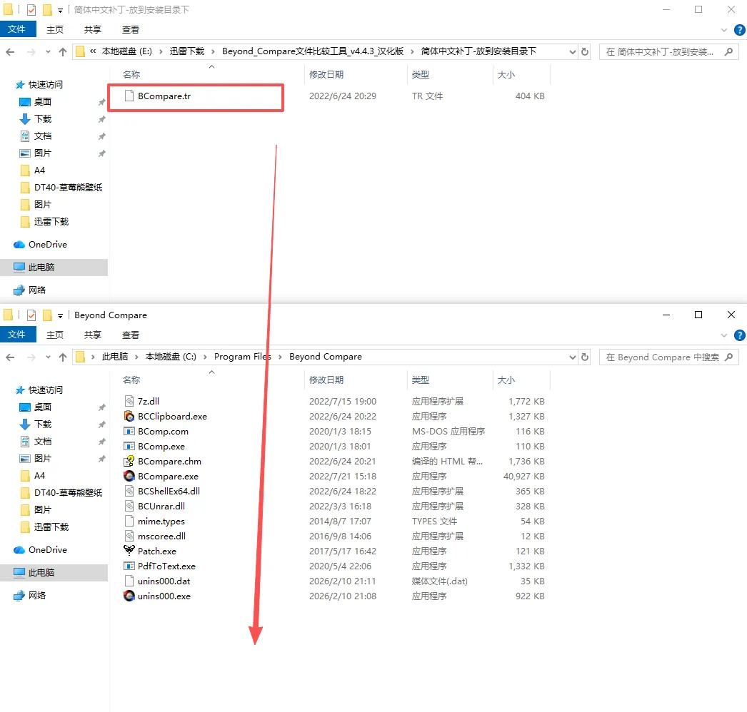Click the search box in top window
Viewport: 747px width, 712px height.
pyautogui.click(x=669, y=52)
